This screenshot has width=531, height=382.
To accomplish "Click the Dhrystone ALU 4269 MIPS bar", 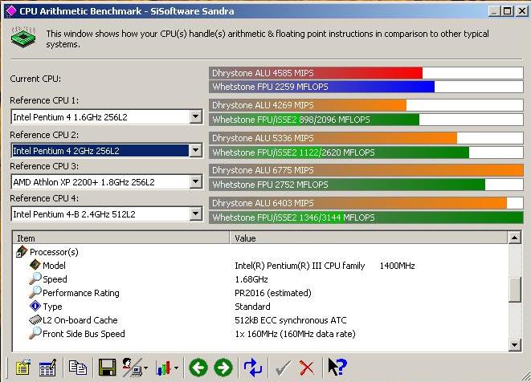I will (x=308, y=105).
